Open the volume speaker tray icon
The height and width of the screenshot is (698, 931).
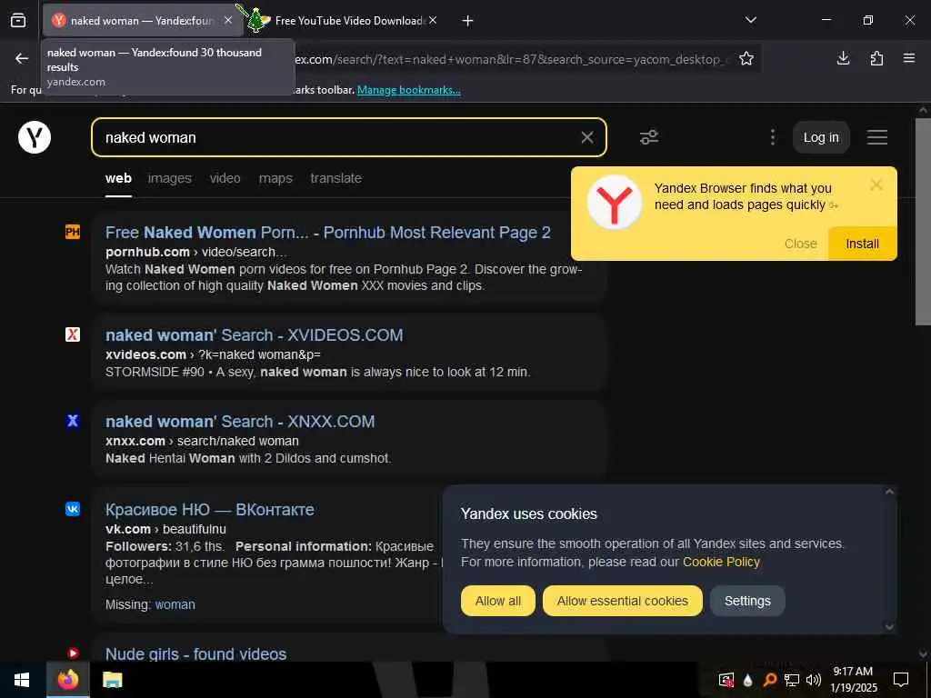click(814, 680)
